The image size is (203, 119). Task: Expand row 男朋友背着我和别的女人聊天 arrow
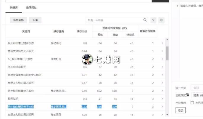click(162, 75)
